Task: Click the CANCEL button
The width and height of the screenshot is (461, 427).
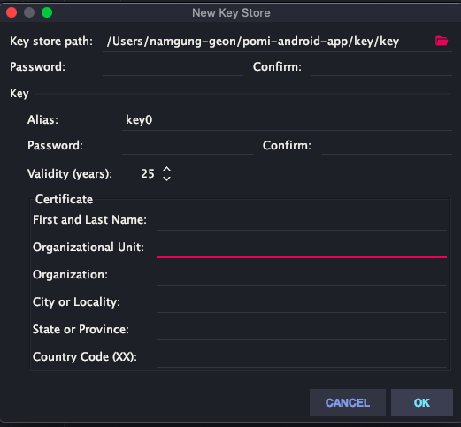Action: (348, 402)
